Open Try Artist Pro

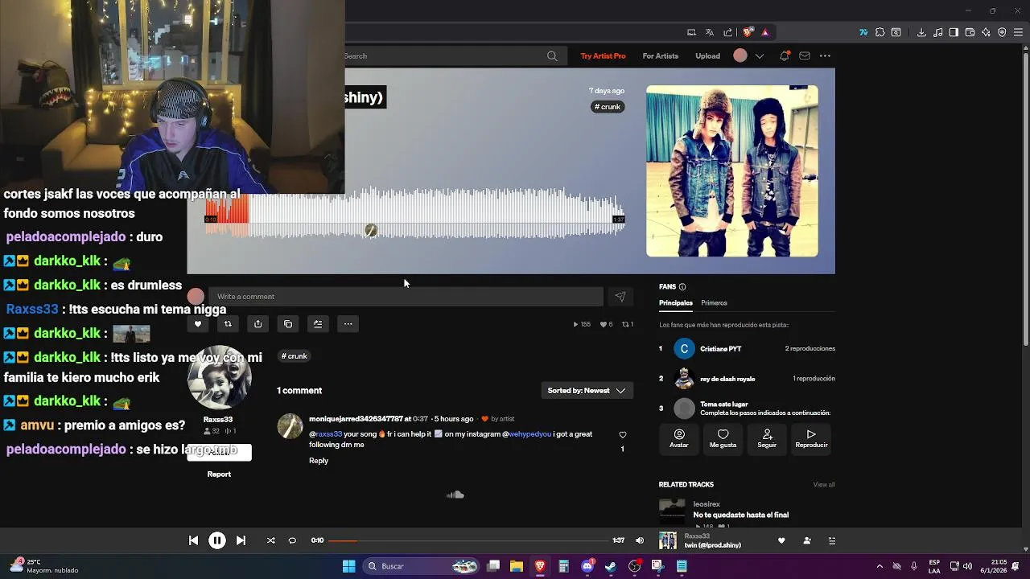coord(603,56)
